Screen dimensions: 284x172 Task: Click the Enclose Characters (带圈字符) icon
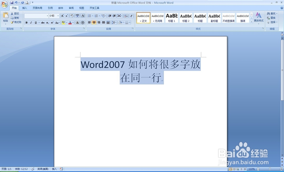[83, 23]
